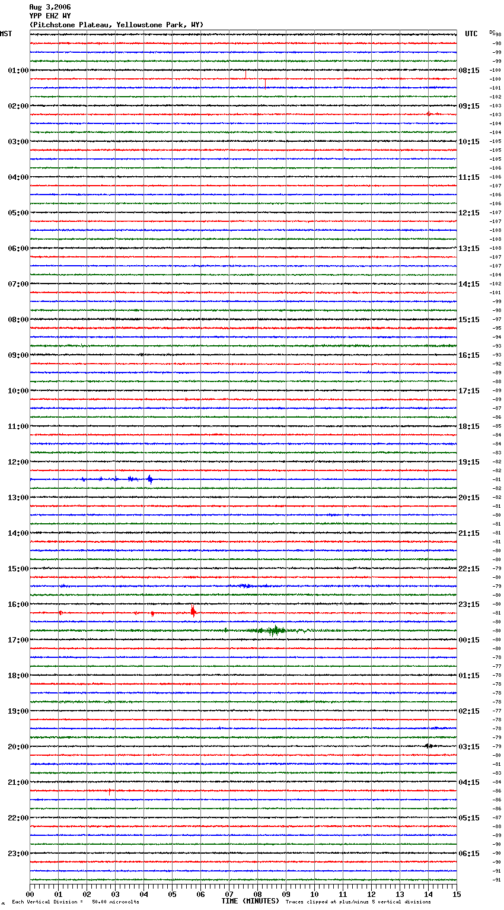Click the 12:15 UTC time label
Viewport: 504px width, 910px height.
click(469, 213)
